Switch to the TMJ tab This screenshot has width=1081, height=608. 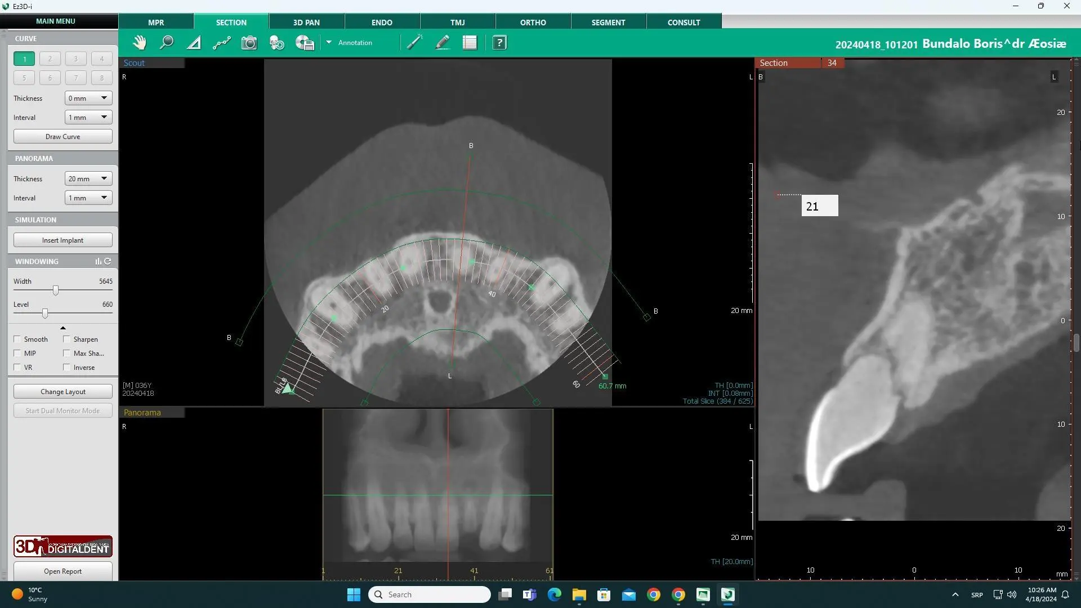click(458, 23)
